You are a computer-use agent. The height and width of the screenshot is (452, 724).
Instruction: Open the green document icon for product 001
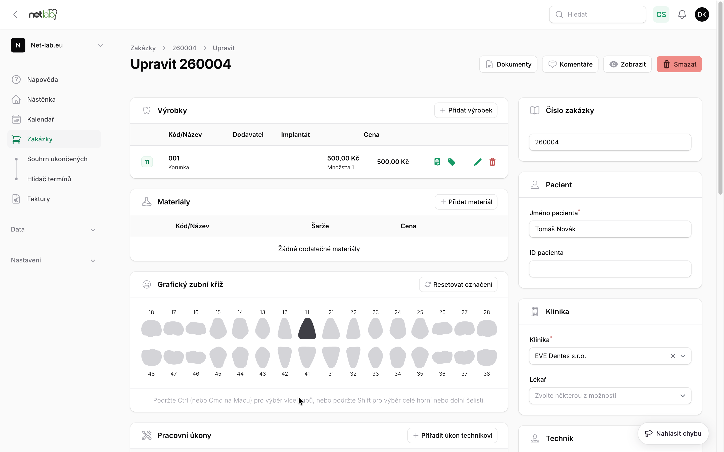pyautogui.click(x=437, y=162)
